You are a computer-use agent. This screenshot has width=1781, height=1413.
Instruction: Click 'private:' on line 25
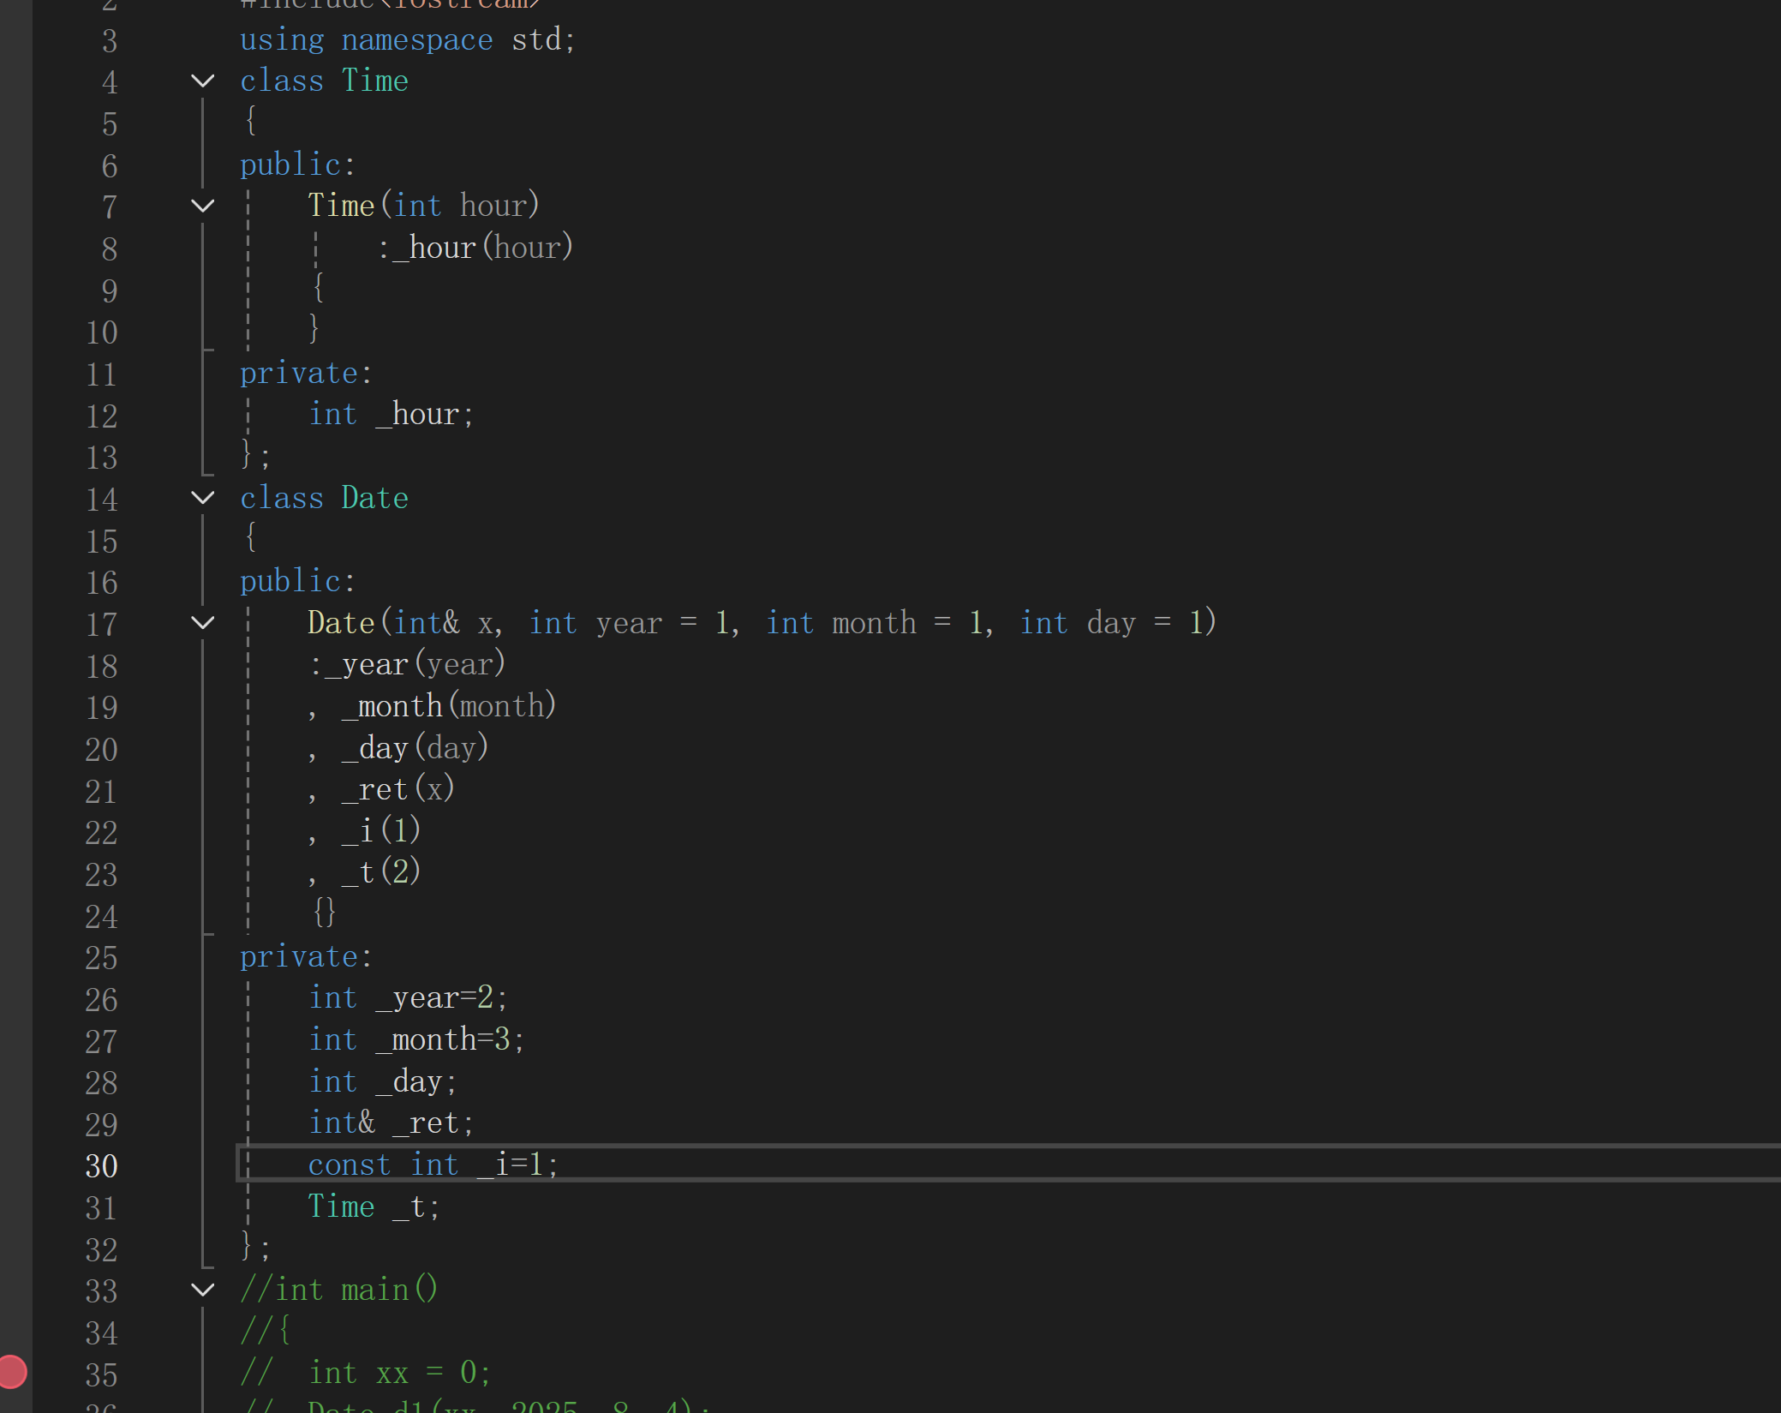306,956
